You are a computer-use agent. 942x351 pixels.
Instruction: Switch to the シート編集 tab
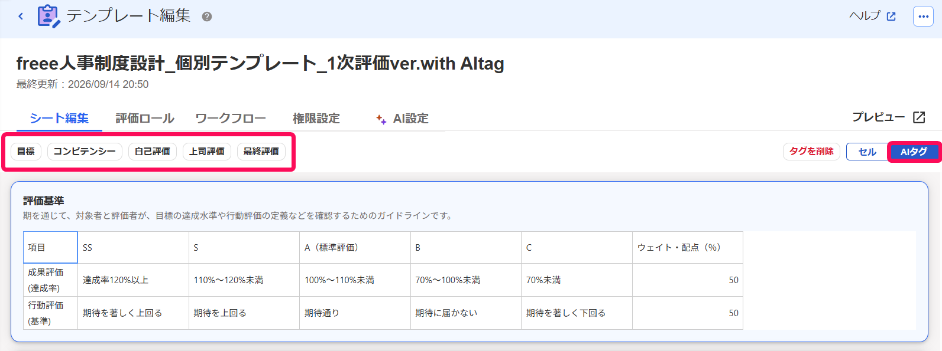[59, 118]
